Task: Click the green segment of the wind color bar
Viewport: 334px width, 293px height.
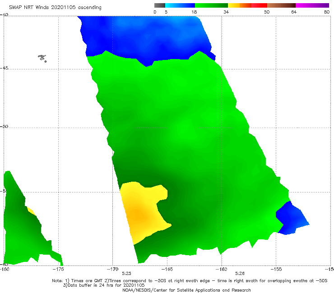Action: pyautogui.click(x=211, y=5)
